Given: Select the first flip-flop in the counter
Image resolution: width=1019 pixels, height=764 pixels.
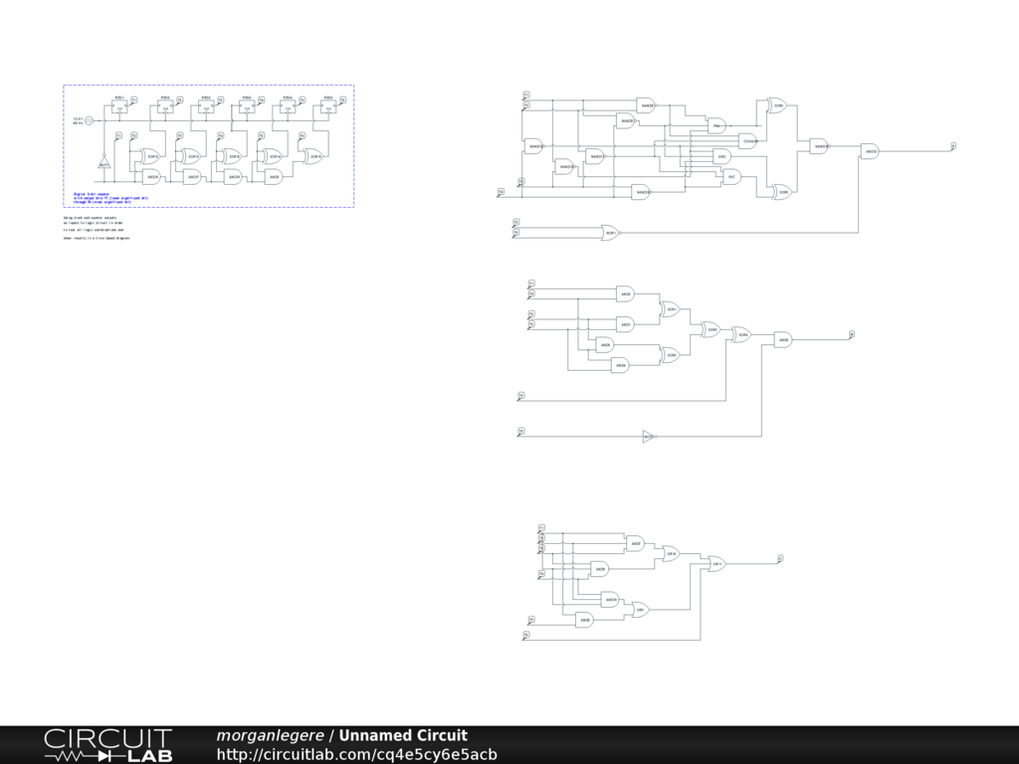Looking at the screenshot, I should click(119, 107).
